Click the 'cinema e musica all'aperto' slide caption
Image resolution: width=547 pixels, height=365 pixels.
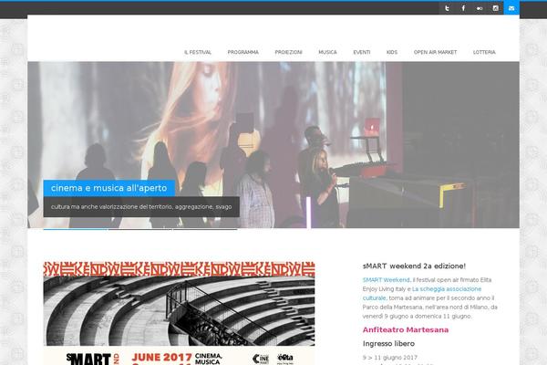(x=108, y=188)
